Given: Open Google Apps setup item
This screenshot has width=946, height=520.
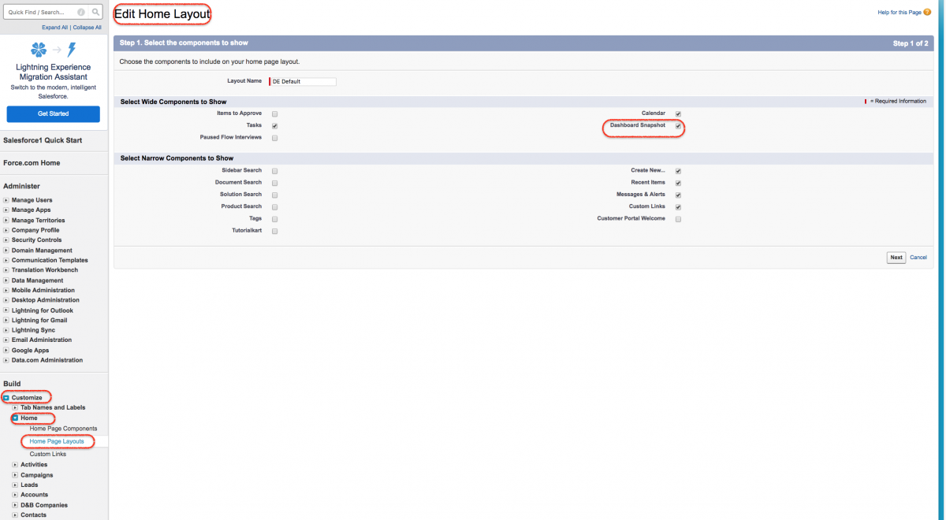Looking at the screenshot, I should (x=30, y=351).
